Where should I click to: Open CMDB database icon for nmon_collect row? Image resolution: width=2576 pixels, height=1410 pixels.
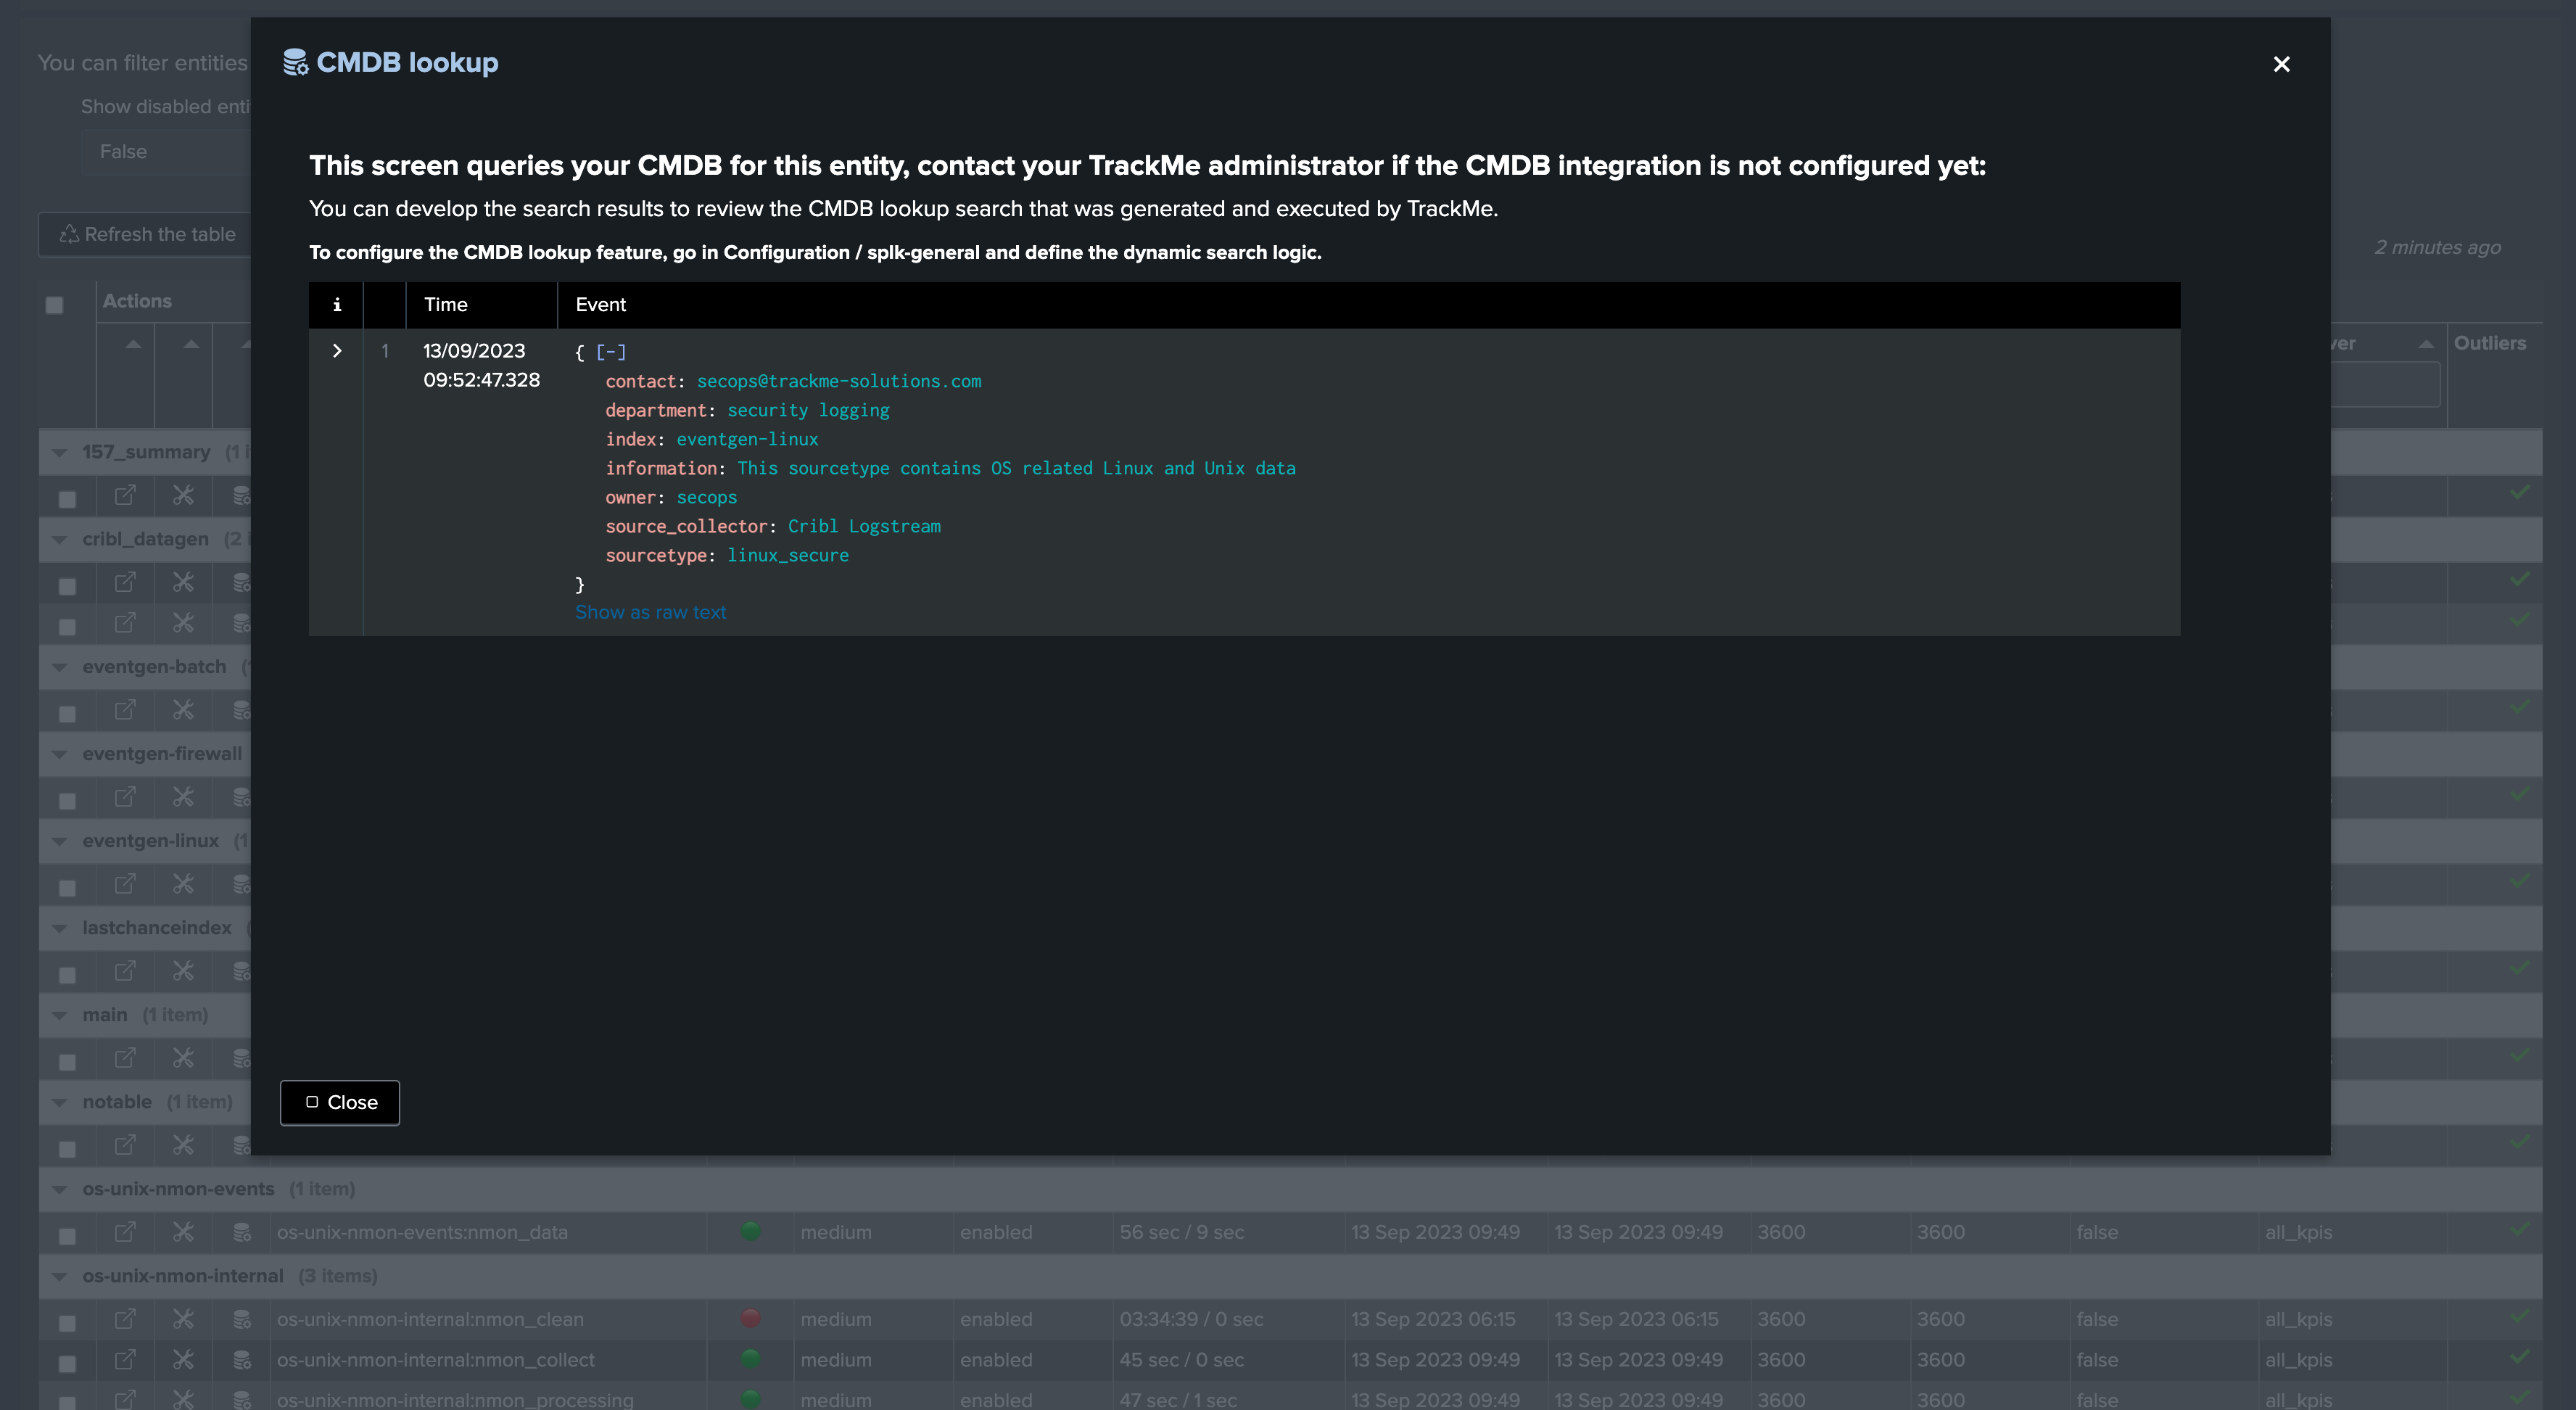(241, 1359)
